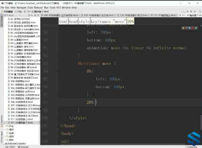
Task: Open the VCS menu
Action: pos(58,7)
